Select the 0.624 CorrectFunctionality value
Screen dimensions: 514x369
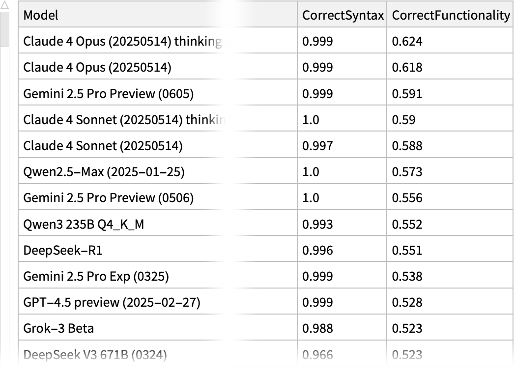click(407, 41)
